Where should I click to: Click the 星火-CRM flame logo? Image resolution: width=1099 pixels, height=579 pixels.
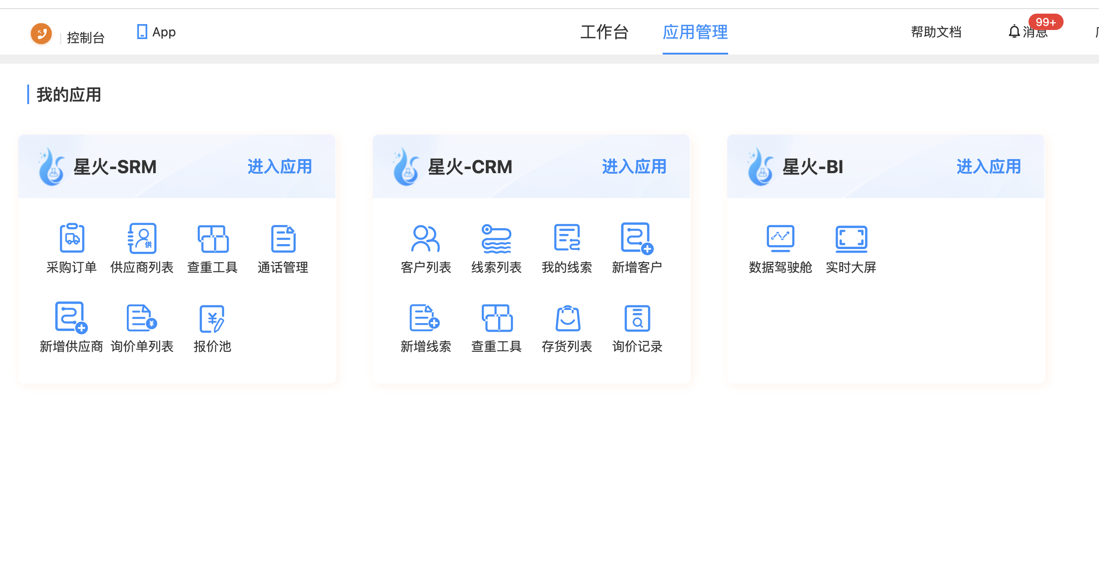405,166
